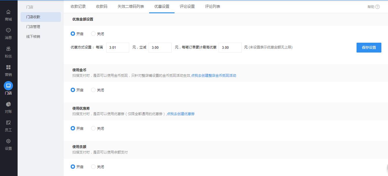388x176 pixels.
Task: Open 门店管理 in the submenu
Action: [x=33, y=27]
